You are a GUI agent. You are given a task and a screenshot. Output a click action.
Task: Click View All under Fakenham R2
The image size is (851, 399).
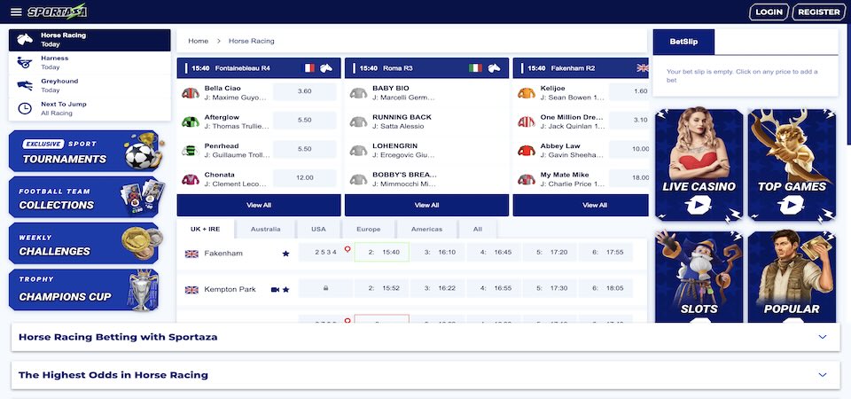(x=581, y=205)
